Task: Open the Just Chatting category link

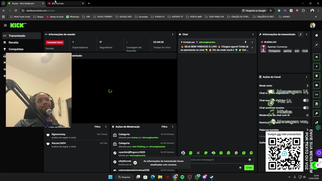Action: pos(138,147)
